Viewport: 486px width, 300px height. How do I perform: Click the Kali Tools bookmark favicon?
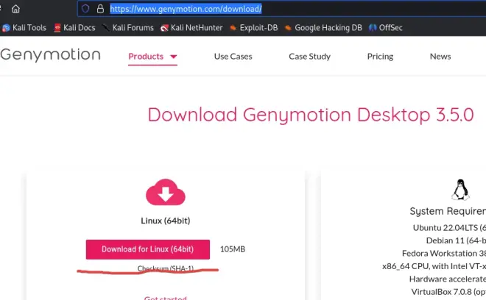[6, 28]
